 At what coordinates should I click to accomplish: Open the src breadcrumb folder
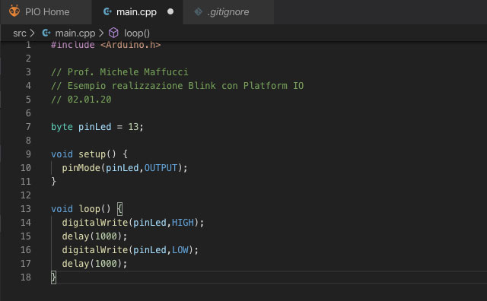[19, 33]
